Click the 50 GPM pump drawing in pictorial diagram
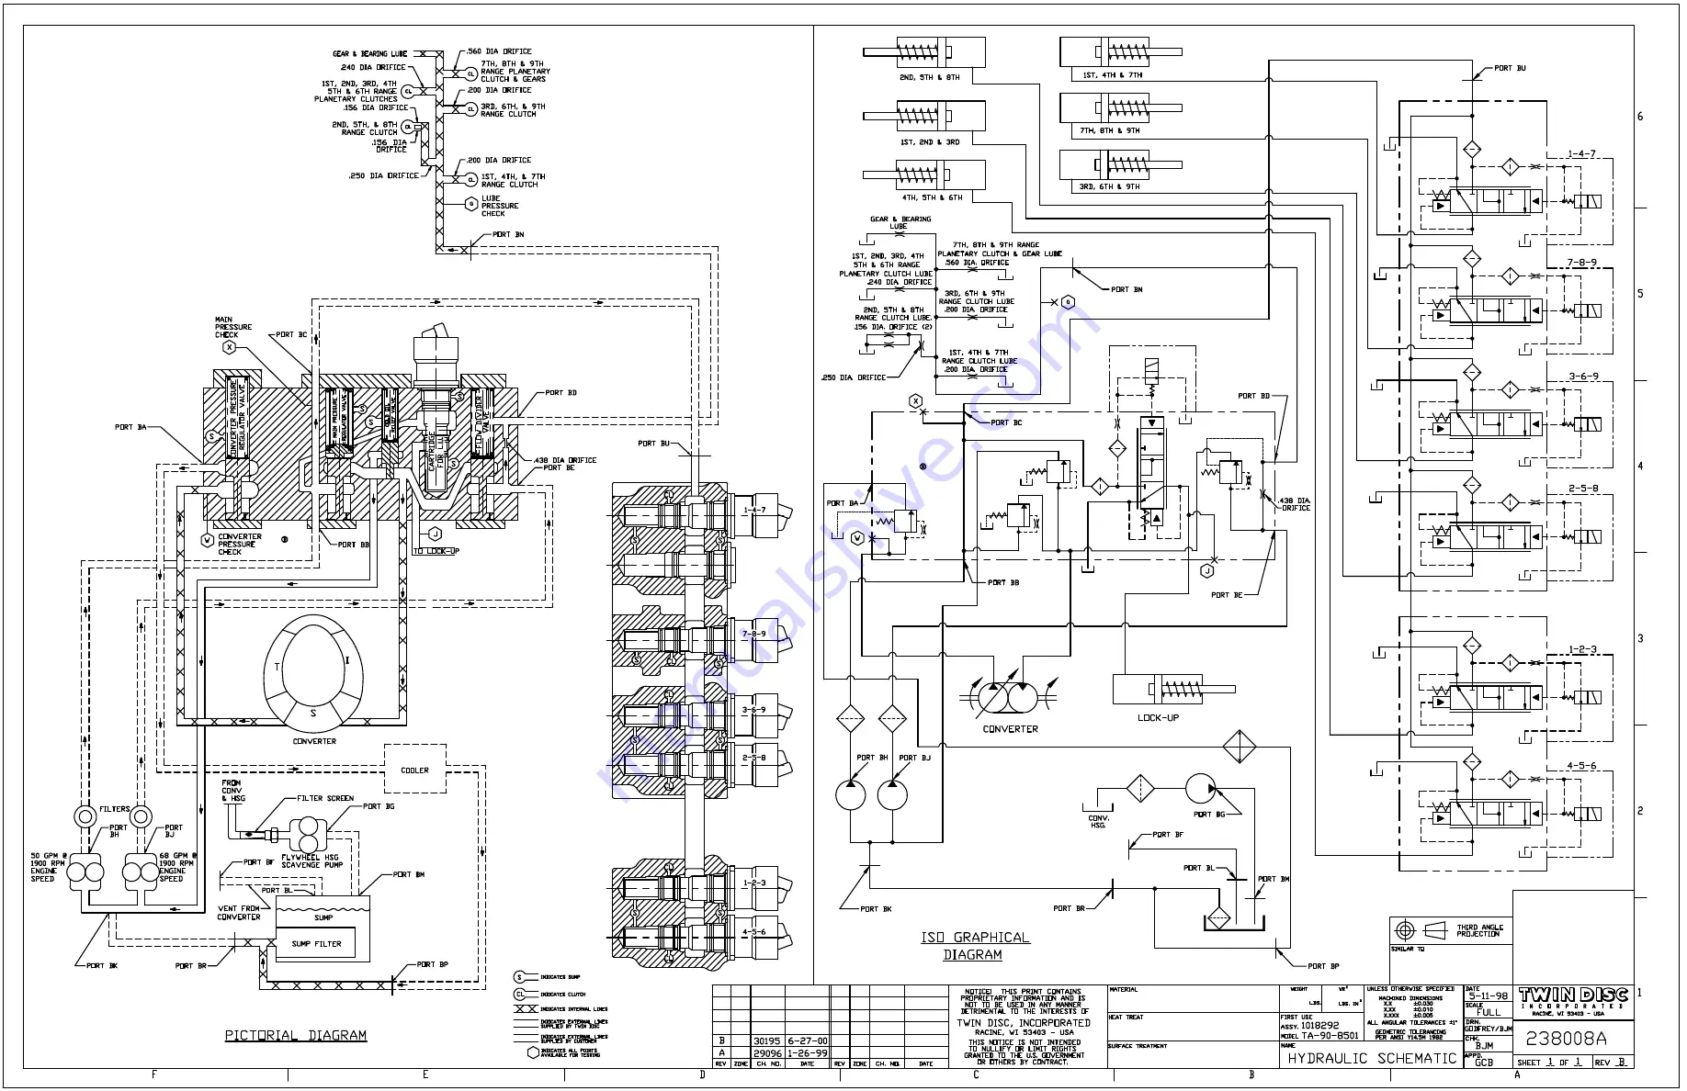Image resolution: width=1687 pixels, height=1091 pixels. [x=87, y=870]
